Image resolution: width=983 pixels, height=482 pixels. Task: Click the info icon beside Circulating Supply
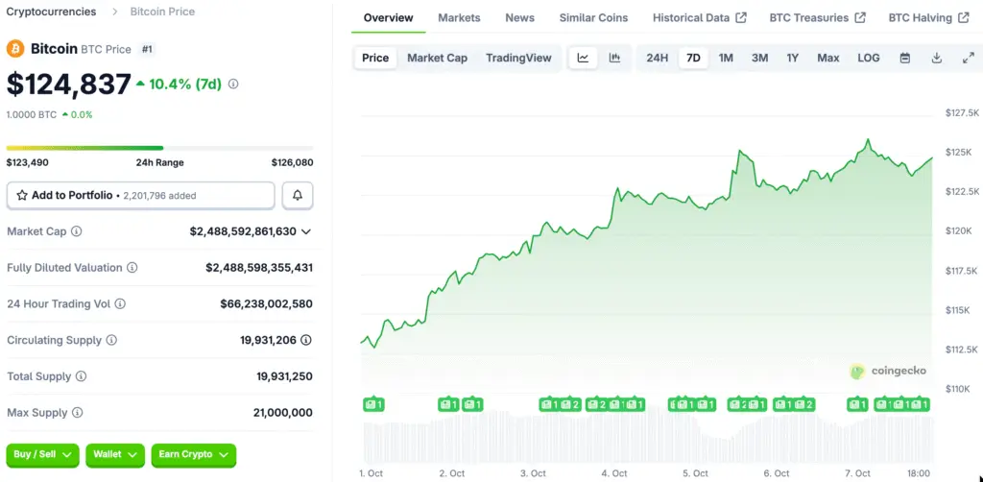pyautogui.click(x=111, y=341)
